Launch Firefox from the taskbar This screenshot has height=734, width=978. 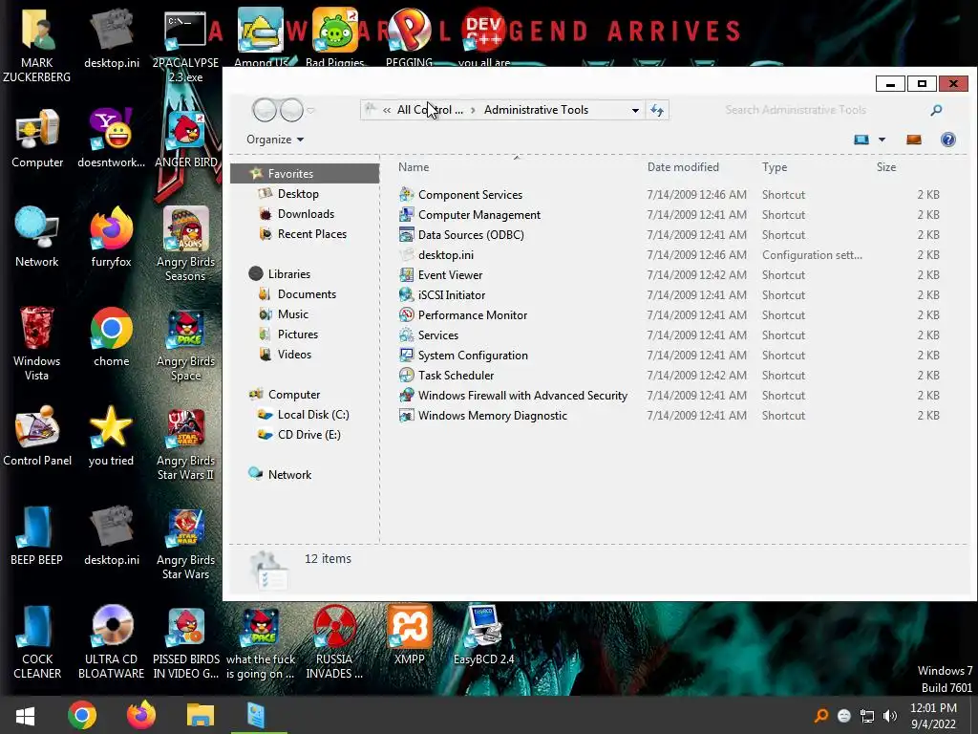(141, 715)
